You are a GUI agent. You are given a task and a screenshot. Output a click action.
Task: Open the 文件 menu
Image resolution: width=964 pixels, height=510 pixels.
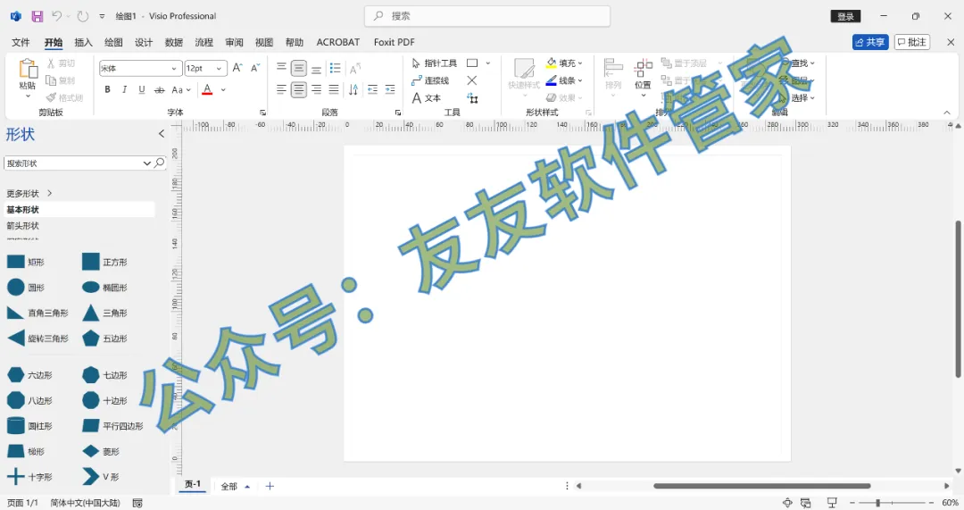click(x=21, y=43)
